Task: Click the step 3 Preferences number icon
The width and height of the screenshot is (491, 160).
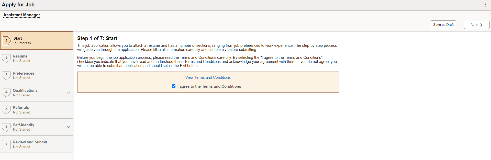Action: pyautogui.click(x=6, y=75)
